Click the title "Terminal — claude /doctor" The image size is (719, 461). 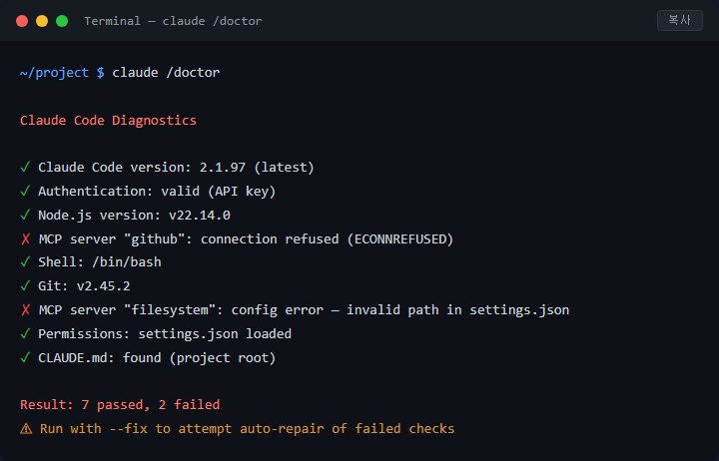click(x=173, y=21)
